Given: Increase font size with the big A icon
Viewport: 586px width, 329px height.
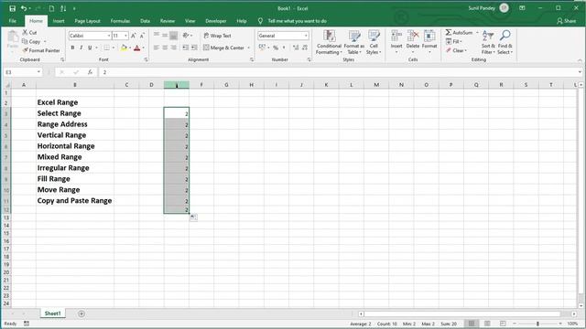Looking at the screenshot, I should [134, 36].
